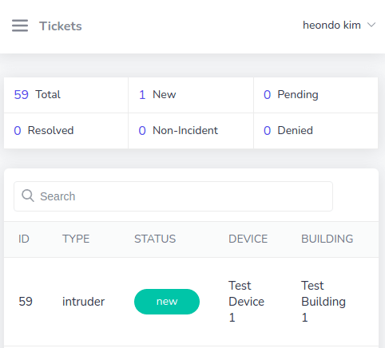Filter tickets by Total count
This screenshot has width=385, height=348.
(x=66, y=95)
